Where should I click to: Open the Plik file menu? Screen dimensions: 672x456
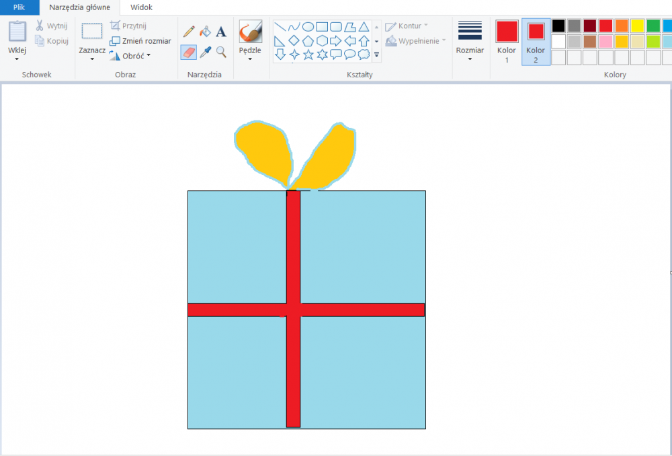pyautogui.click(x=19, y=7)
